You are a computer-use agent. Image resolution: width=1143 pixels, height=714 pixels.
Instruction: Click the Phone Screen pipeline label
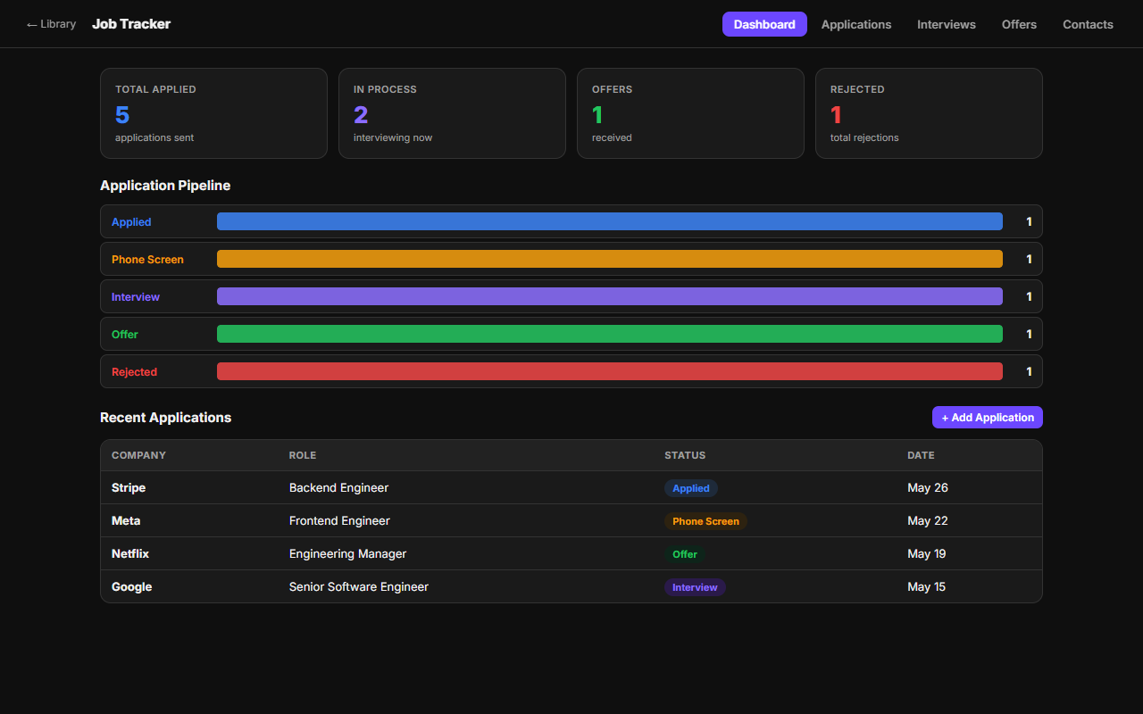pyautogui.click(x=147, y=260)
